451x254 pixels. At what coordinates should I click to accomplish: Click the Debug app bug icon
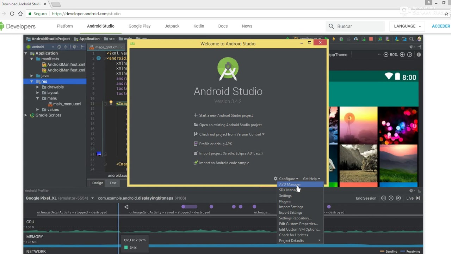tap(341, 39)
